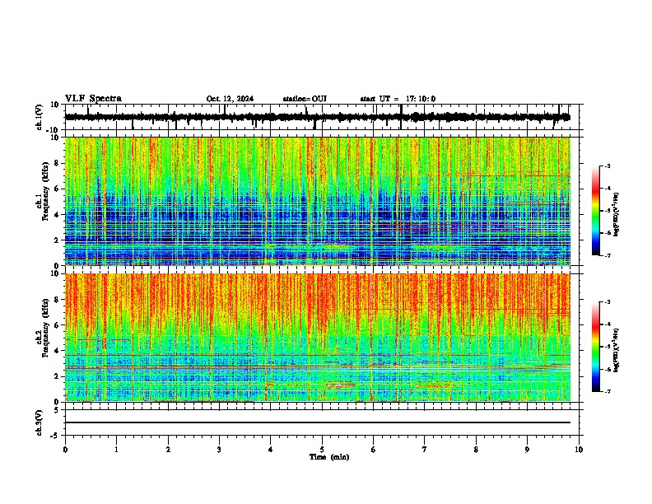Click the date text "Oct. 12, 2024"
The width and height of the screenshot is (652, 504).
point(230,99)
